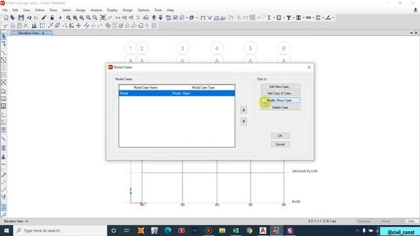420x236 pixels.
Task: Click the Set Display Options checkmark icon
Action: (x=175, y=18)
